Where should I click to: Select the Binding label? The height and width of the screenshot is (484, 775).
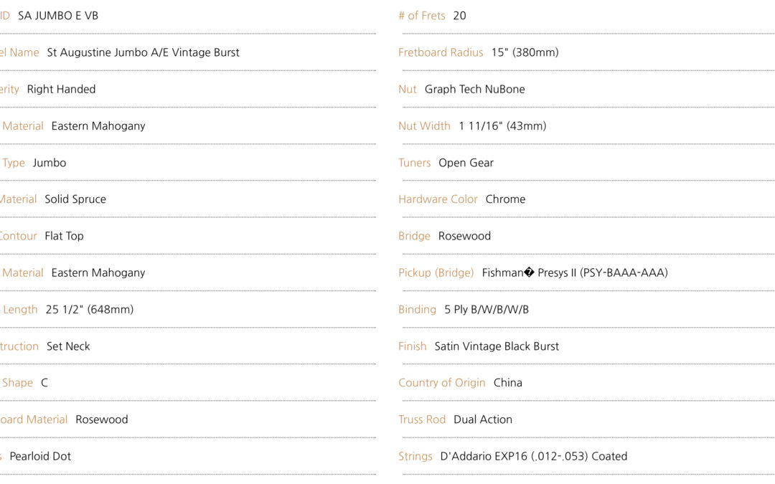point(417,309)
